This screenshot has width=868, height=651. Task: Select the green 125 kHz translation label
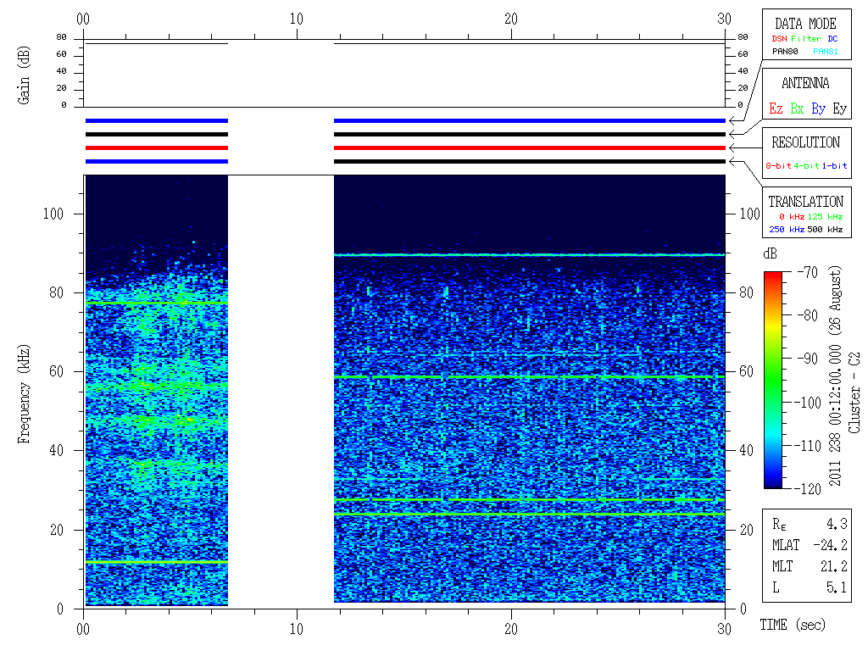825,216
